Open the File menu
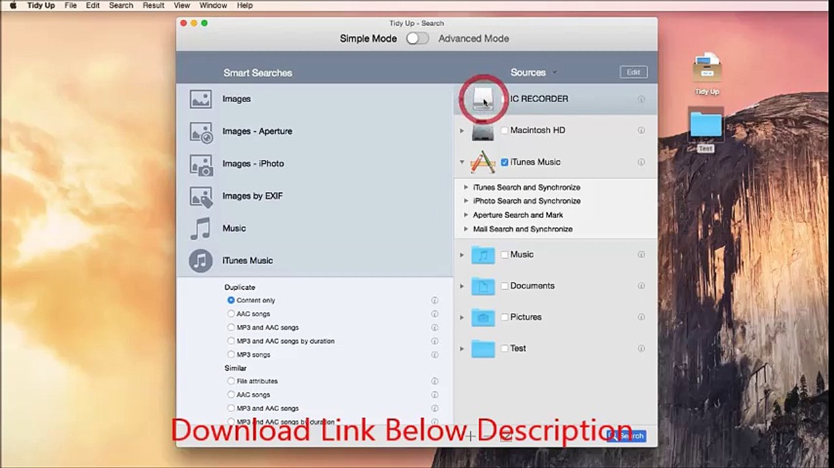834x468 pixels. tap(71, 5)
